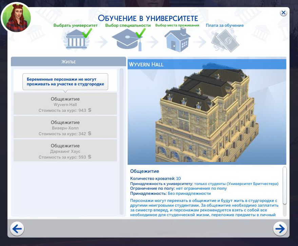Image resolution: width=298 pixels, height=246 pixels.
Task: Close the university enrollment dialog
Action: (x=283, y=13)
